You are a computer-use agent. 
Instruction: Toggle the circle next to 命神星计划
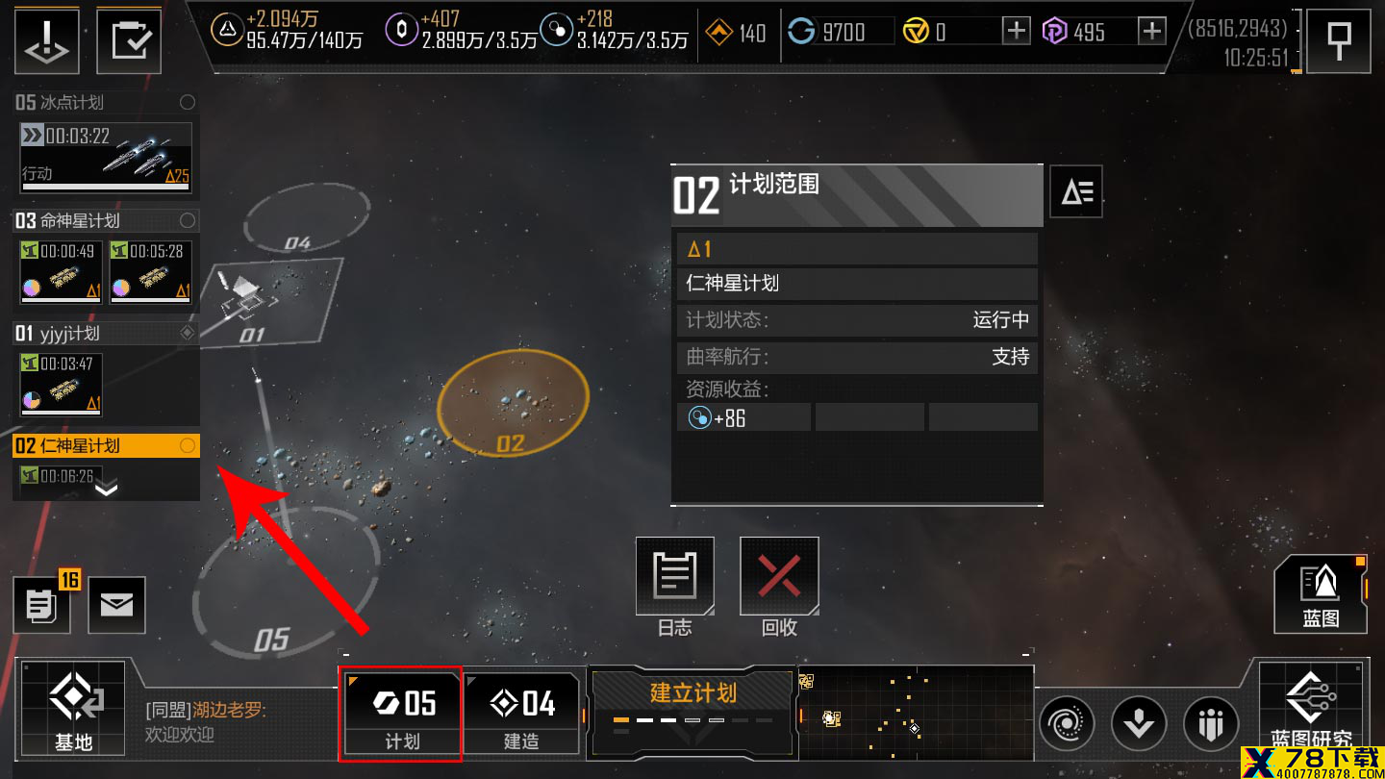(188, 220)
